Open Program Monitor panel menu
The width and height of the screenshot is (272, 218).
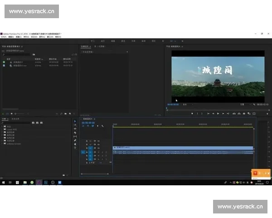click(x=182, y=47)
